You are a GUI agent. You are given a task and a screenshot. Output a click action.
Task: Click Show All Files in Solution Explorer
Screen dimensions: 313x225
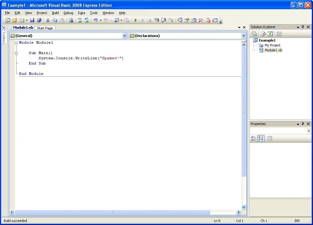[x=263, y=34]
